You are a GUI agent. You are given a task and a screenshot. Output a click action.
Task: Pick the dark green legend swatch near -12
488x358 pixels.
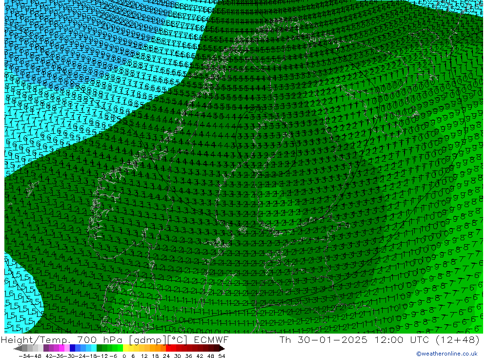click(99, 348)
